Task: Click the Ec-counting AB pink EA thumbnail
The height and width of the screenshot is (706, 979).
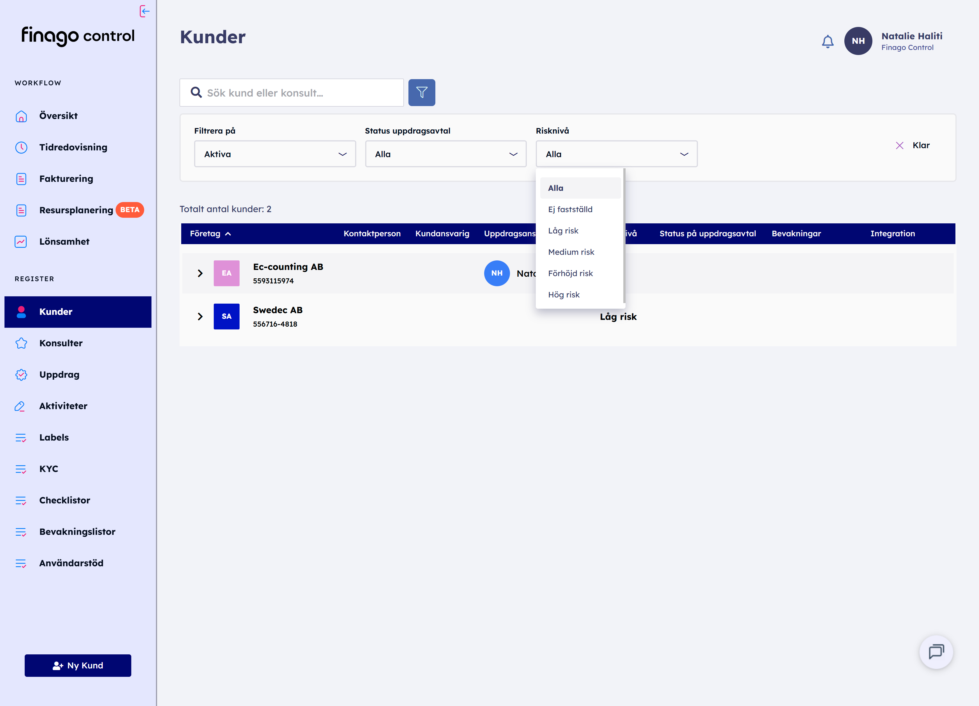Action: pyautogui.click(x=226, y=273)
